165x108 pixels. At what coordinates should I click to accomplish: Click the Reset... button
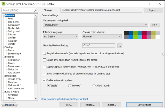tap(69, 105)
